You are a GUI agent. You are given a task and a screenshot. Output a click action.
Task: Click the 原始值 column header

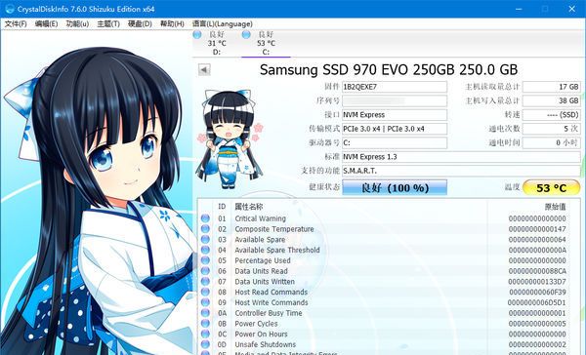click(x=555, y=207)
